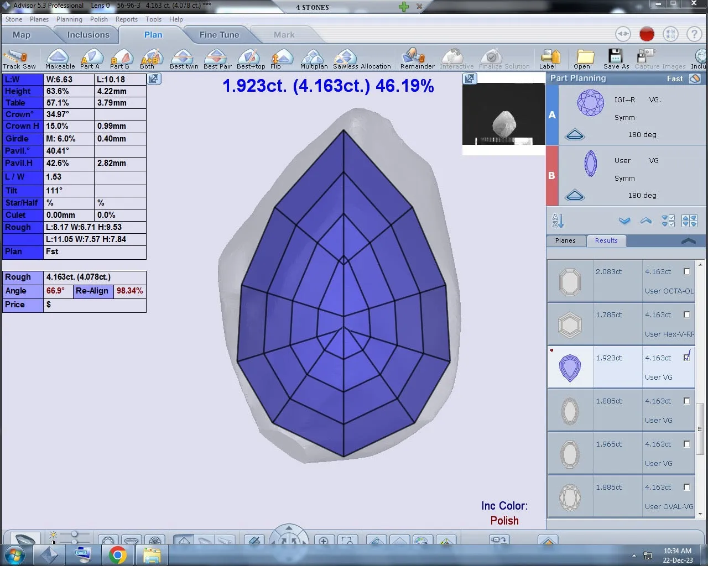708x566 pixels.
Task: Click the Sawless Allocation icon
Action: (362, 59)
